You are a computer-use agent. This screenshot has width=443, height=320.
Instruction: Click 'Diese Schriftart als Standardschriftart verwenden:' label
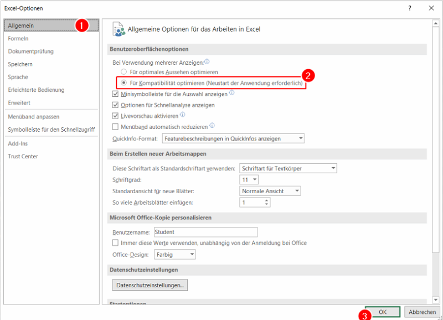point(174,169)
